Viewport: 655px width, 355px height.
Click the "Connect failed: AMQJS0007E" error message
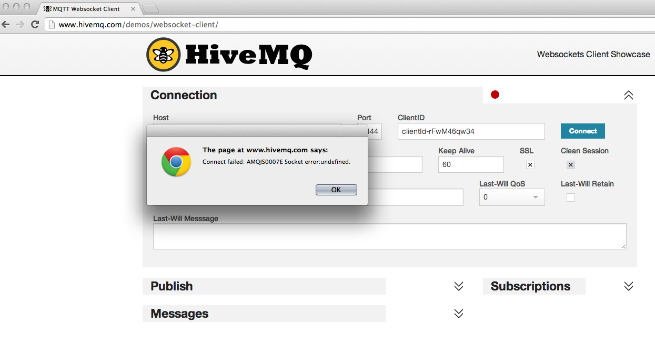(276, 162)
